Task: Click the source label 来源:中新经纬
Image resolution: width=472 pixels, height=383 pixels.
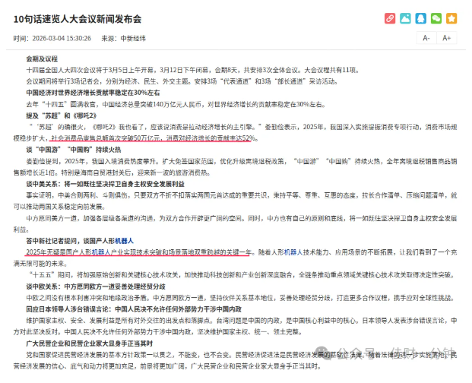Action: pyautogui.click(x=123, y=39)
